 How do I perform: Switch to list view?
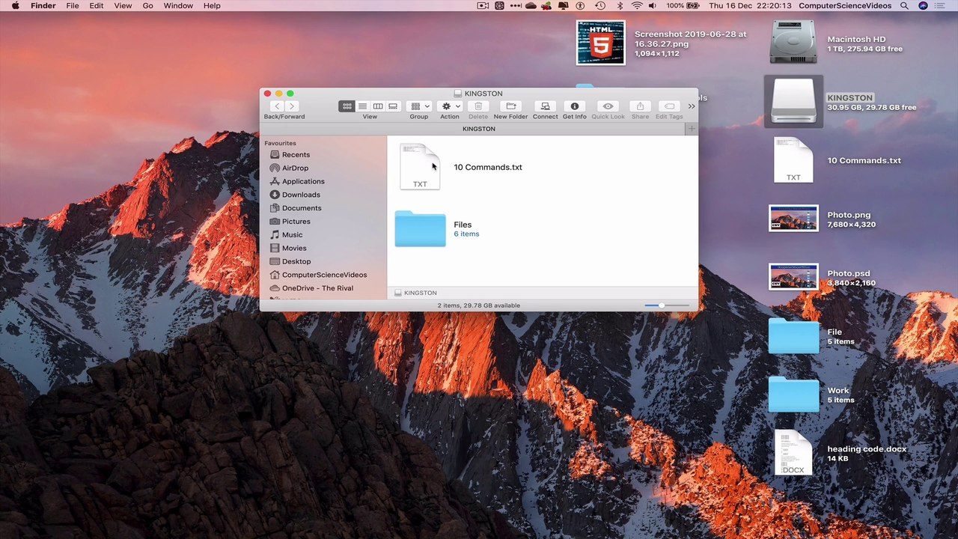362,106
